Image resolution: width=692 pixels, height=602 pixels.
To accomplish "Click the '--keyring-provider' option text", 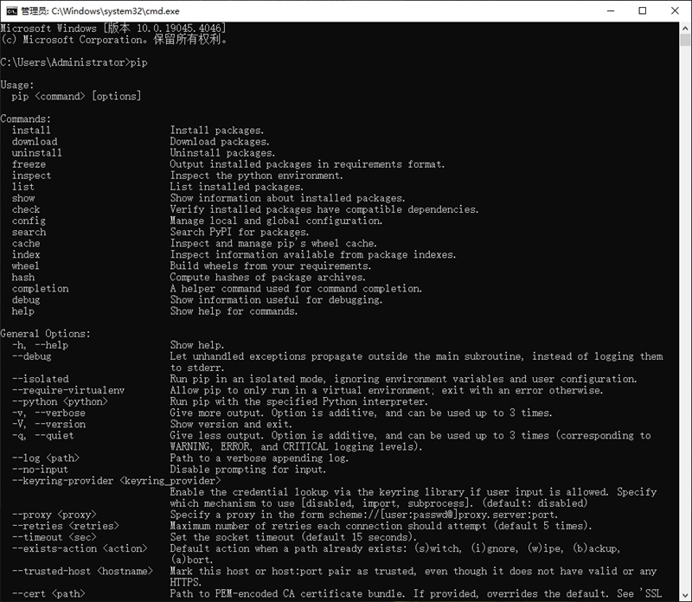I will [x=62, y=481].
